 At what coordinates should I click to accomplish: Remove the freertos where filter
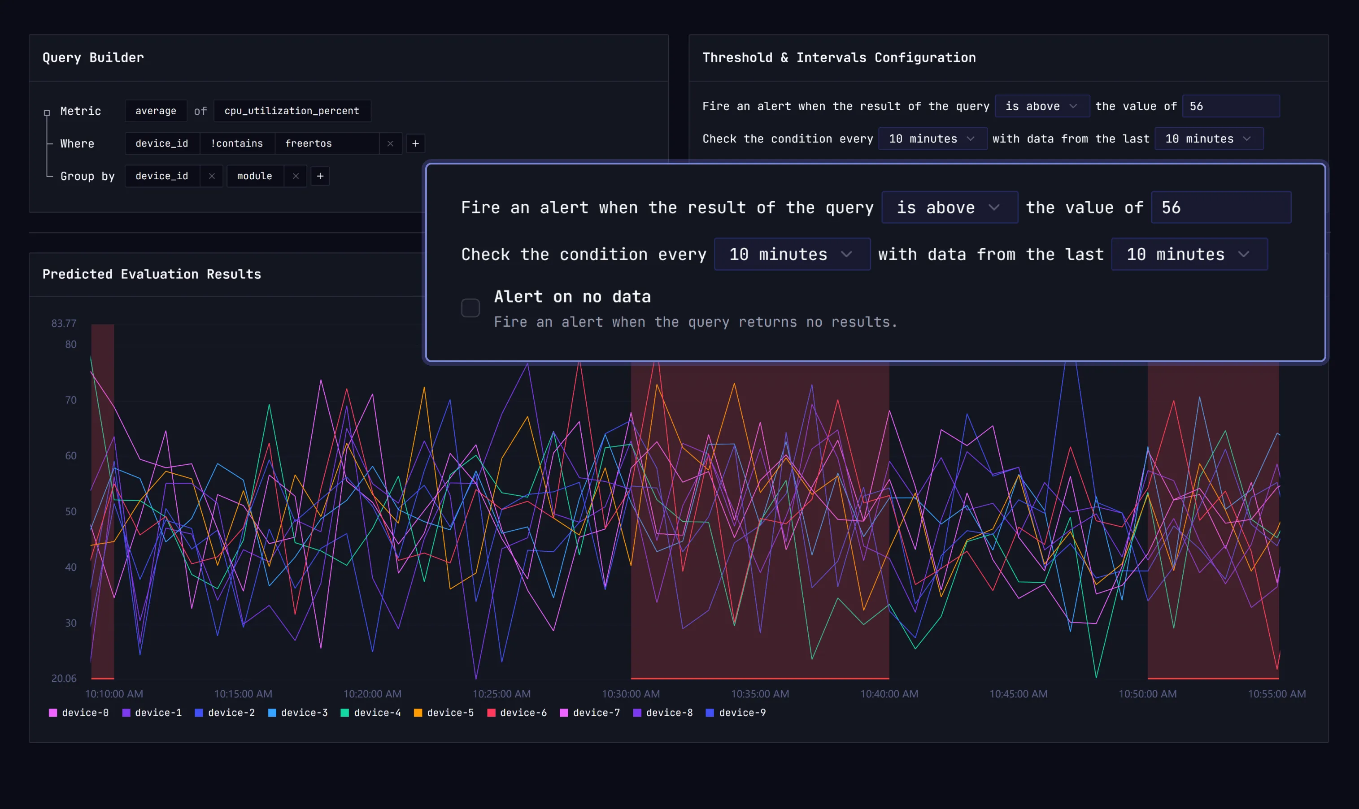(x=390, y=143)
